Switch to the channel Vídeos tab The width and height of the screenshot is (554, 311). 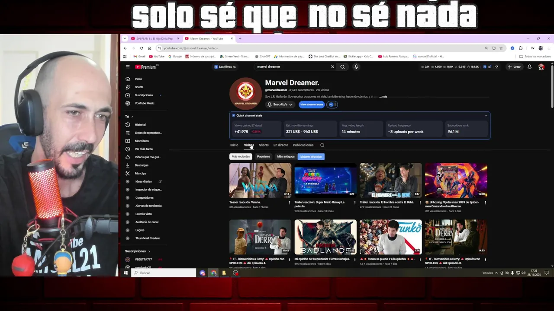click(249, 145)
